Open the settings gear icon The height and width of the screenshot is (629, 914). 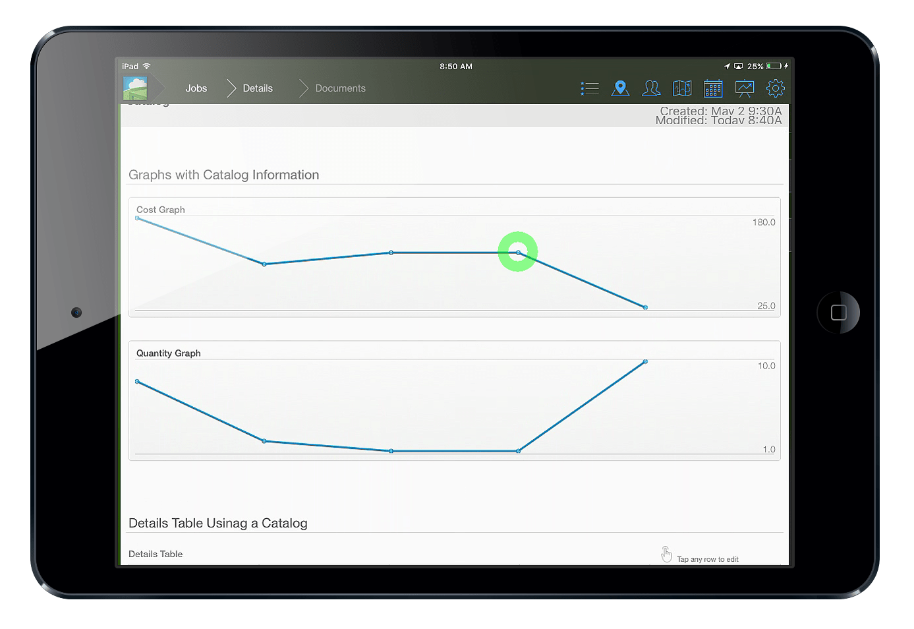pyautogui.click(x=776, y=88)
